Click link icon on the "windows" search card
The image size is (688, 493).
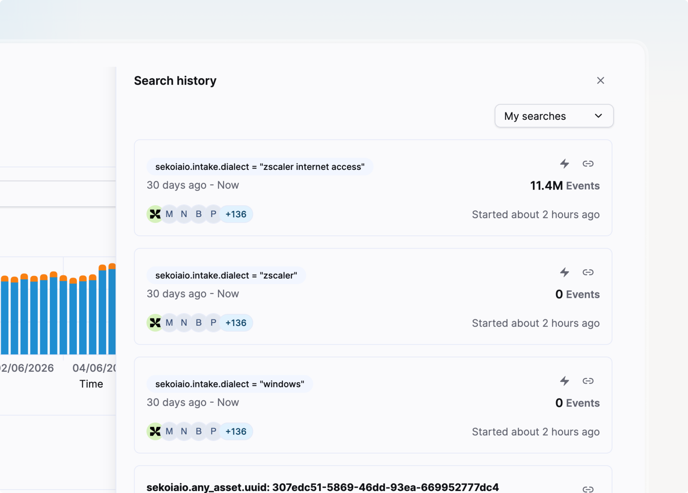point(588,381)
